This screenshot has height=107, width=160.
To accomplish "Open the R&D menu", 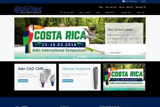I will click(x=98, y=13).
